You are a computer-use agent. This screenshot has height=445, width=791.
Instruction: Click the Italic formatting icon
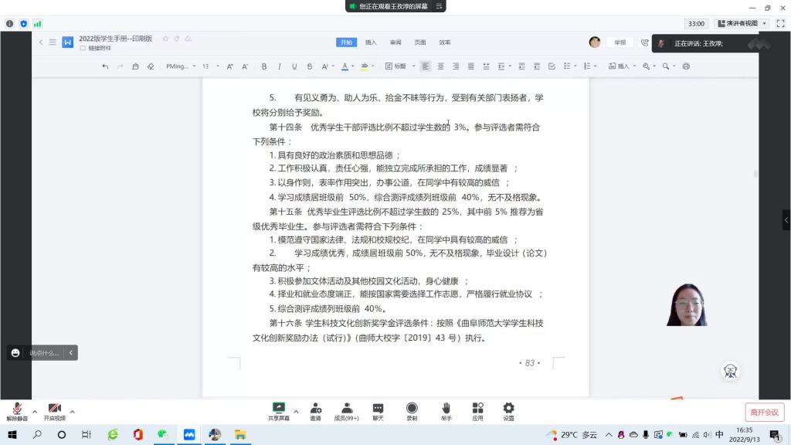pos(279,66)
